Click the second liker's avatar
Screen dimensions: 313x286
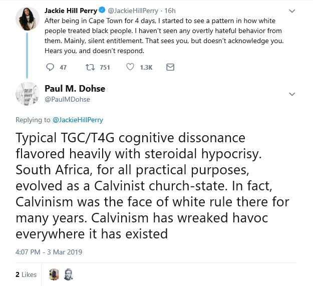(69, 274)
